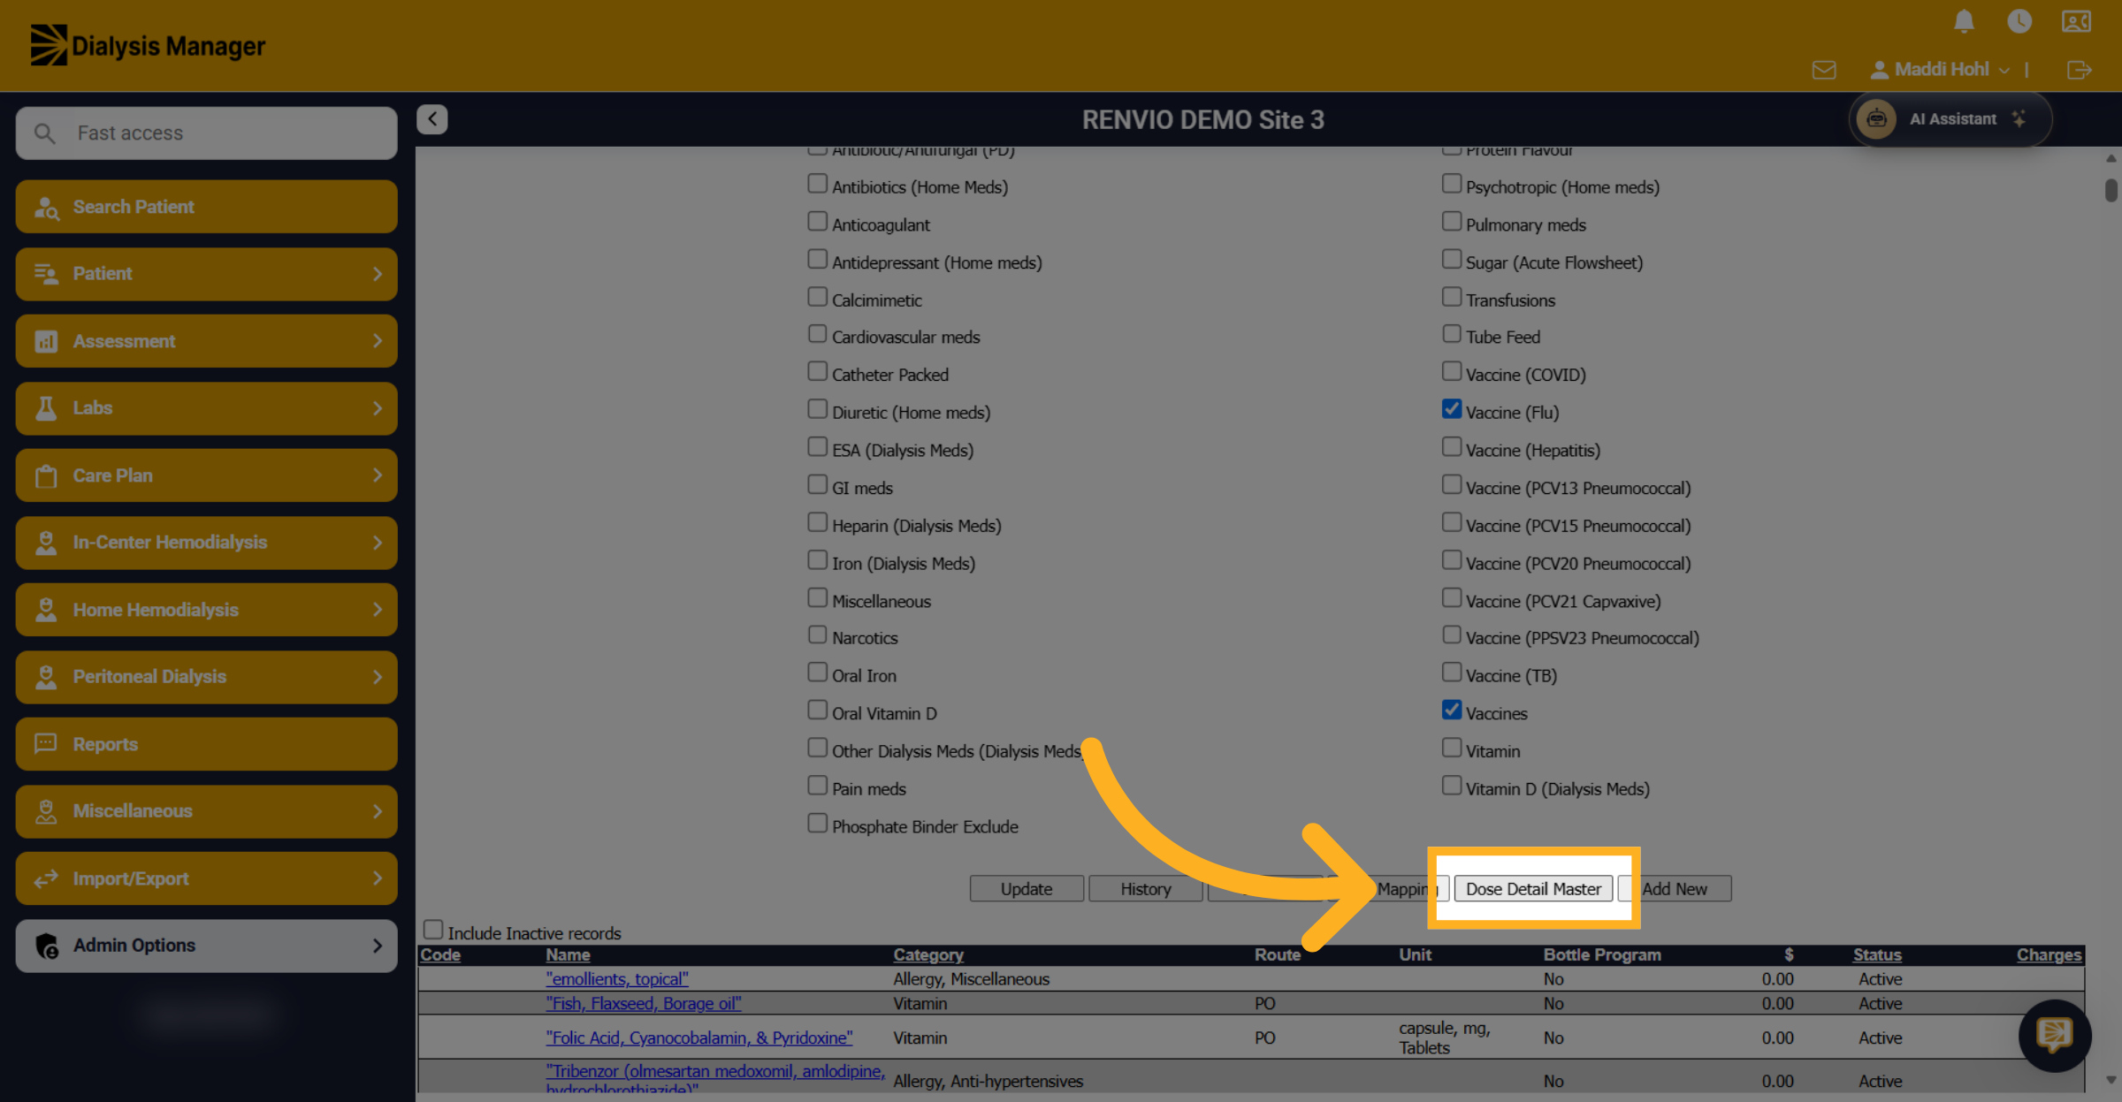Viewport: 2122px width, 1102px height.
Task: Tick the Vaccine (COVID) checkbox
Action: pyautogui.click(x=1451, y=371)
